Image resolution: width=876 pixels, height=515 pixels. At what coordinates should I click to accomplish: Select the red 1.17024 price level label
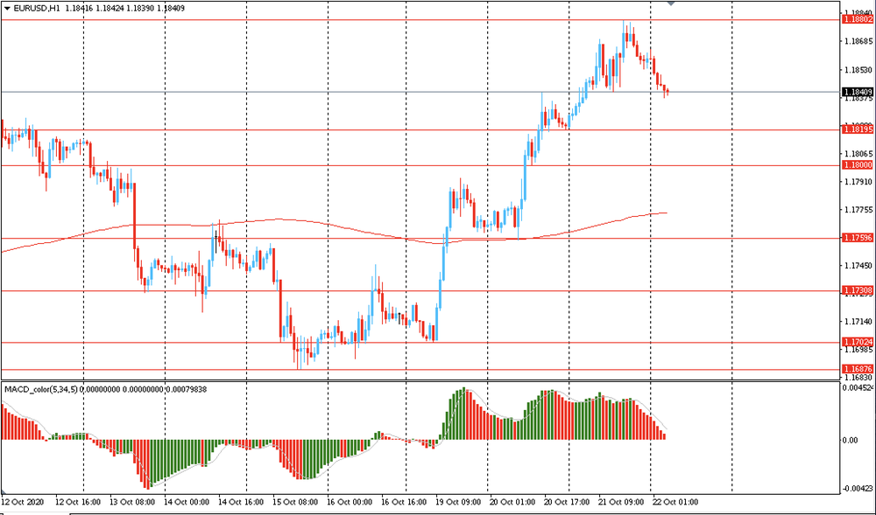click(x=857, y=343)
